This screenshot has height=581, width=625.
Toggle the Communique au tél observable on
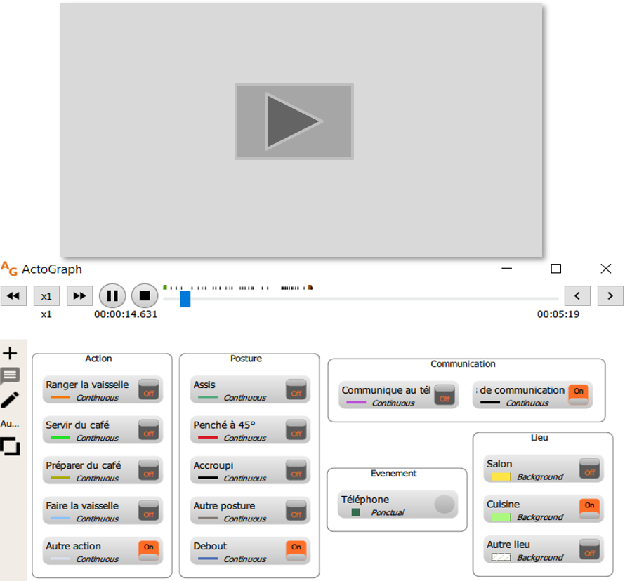point(445,394)
